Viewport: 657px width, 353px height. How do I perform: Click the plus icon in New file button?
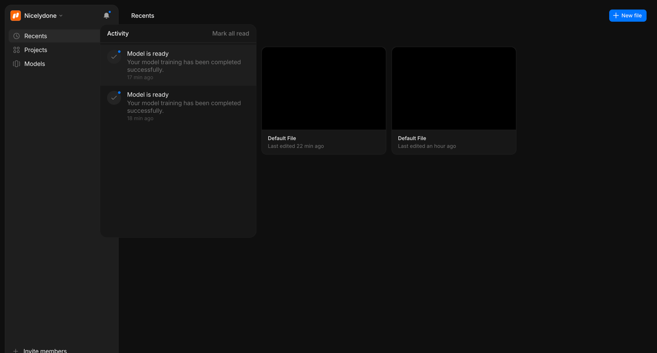tap(616, 16)
